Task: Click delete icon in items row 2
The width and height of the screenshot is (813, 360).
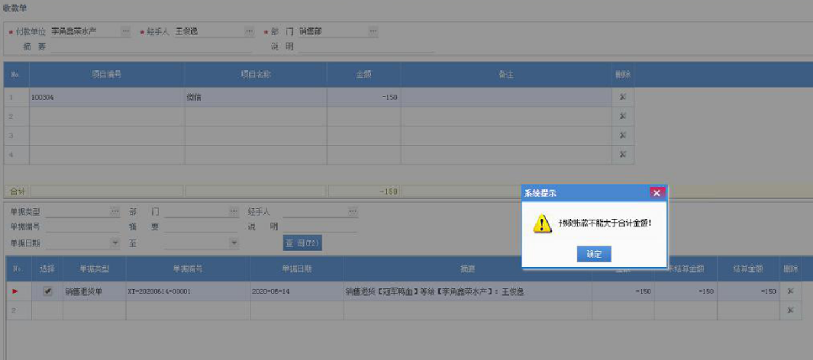Action: pyautogui.click(x=623, y=117)
